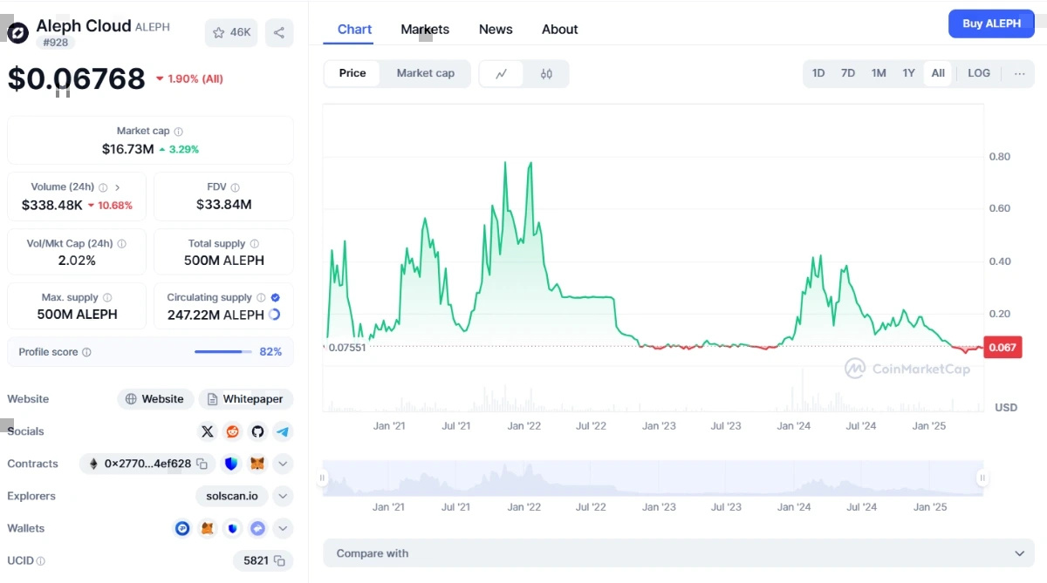Expand the Contracts list chevron
The width and height of the screenshot is (1047, 583).
pyautogui.click(x=283, y=464)
